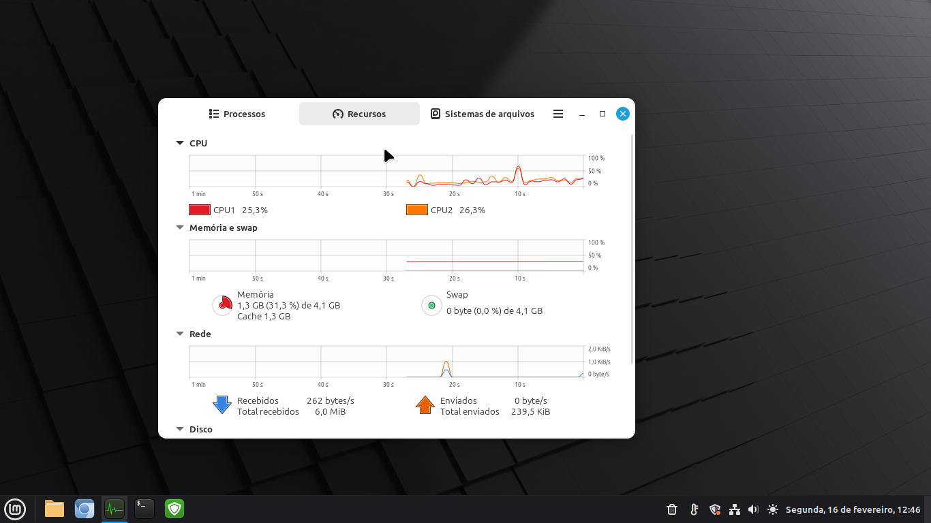The width and height of the screenshot is (931, 523).
Task: Click the "1,3 GB (31,3 %) de 4,1 GB" text
Action: click(289, 305)
